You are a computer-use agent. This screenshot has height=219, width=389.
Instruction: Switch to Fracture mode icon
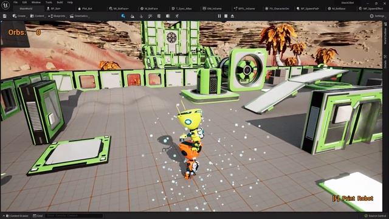[x=168, y=16]
